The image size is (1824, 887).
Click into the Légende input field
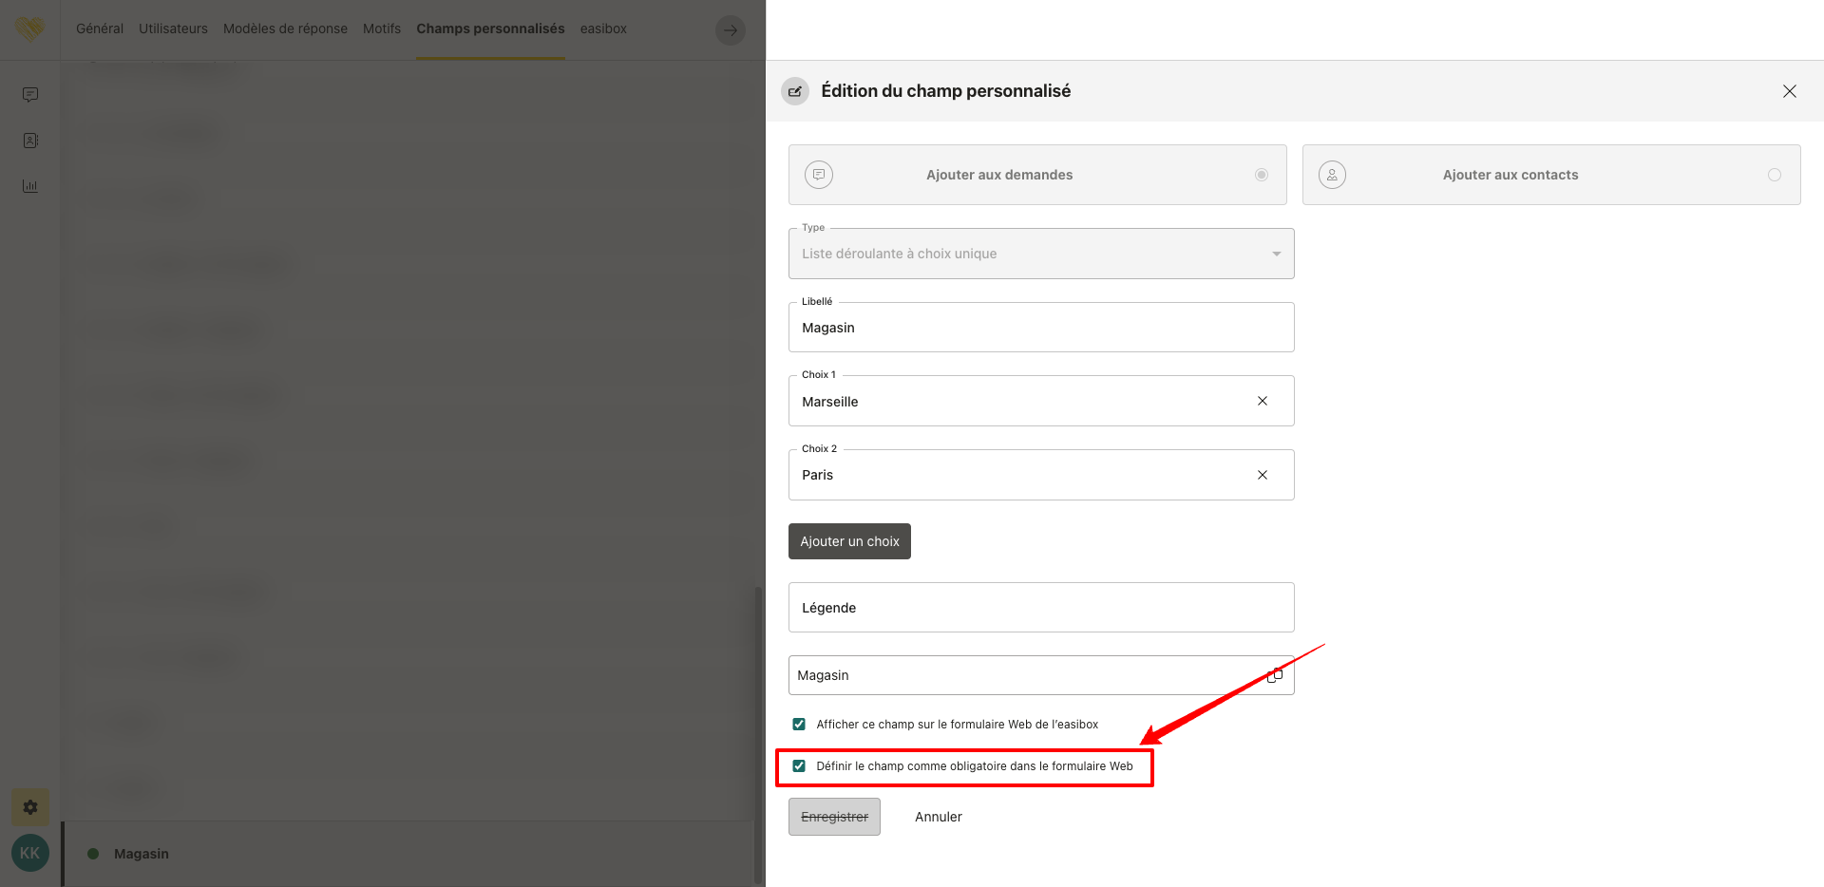coord(1040,608)
